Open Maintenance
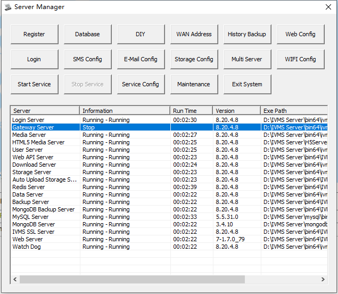This screenshot has width=338, height=294. pos(194,84)
